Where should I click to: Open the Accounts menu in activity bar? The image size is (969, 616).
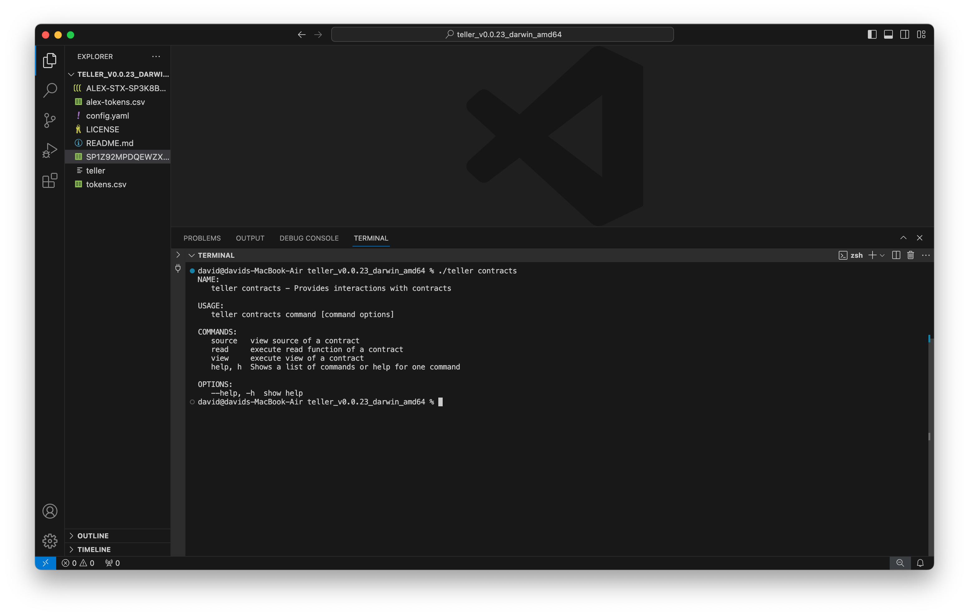tap(50, 511)
